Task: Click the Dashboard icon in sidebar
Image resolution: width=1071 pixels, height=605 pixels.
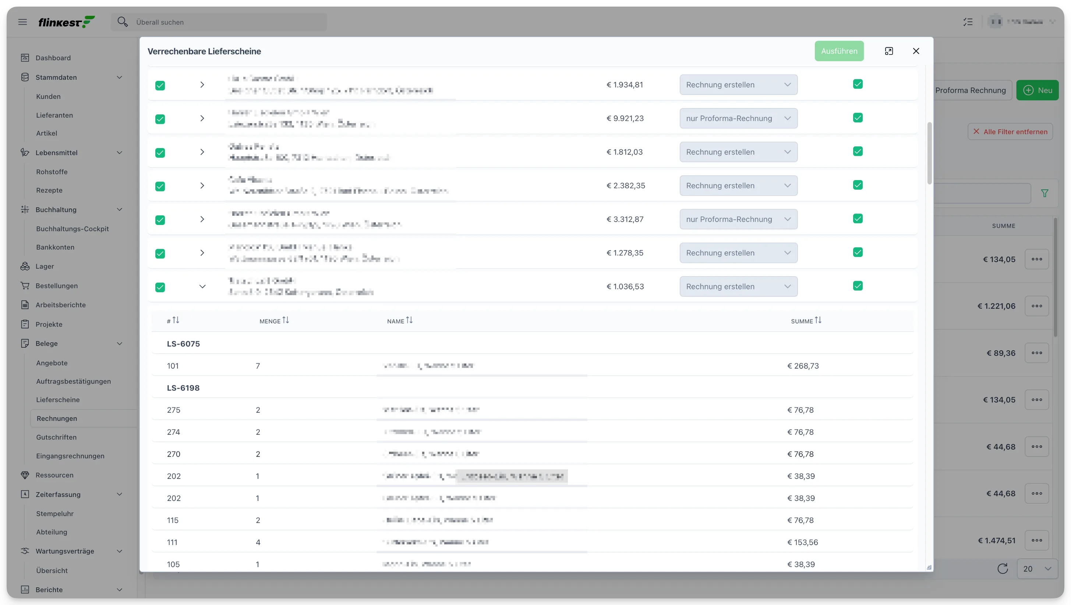Action: coord(25,58)
